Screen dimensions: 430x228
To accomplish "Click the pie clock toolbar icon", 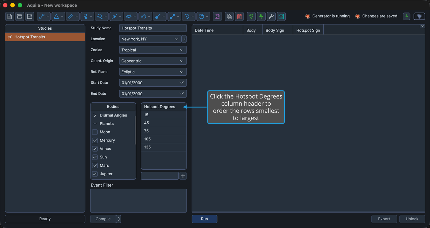I will tap(203, 16).
